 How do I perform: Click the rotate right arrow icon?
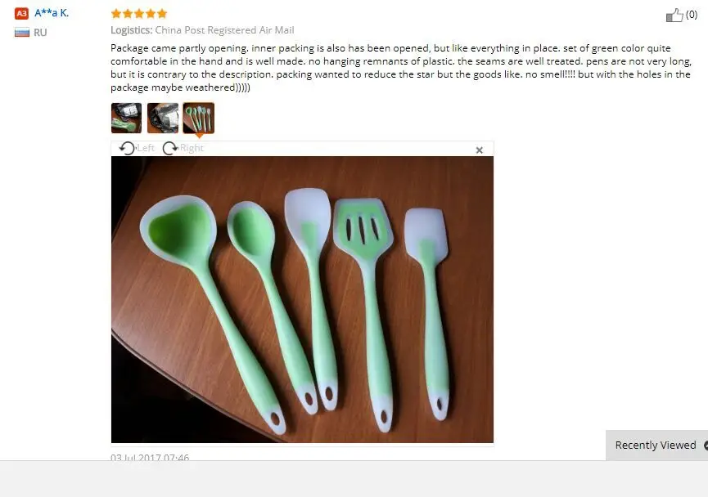170,149
